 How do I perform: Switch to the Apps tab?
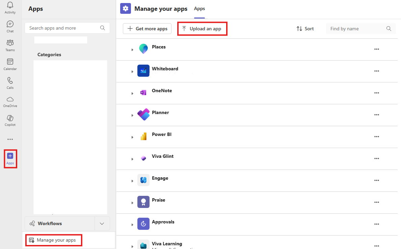(199, 9)
